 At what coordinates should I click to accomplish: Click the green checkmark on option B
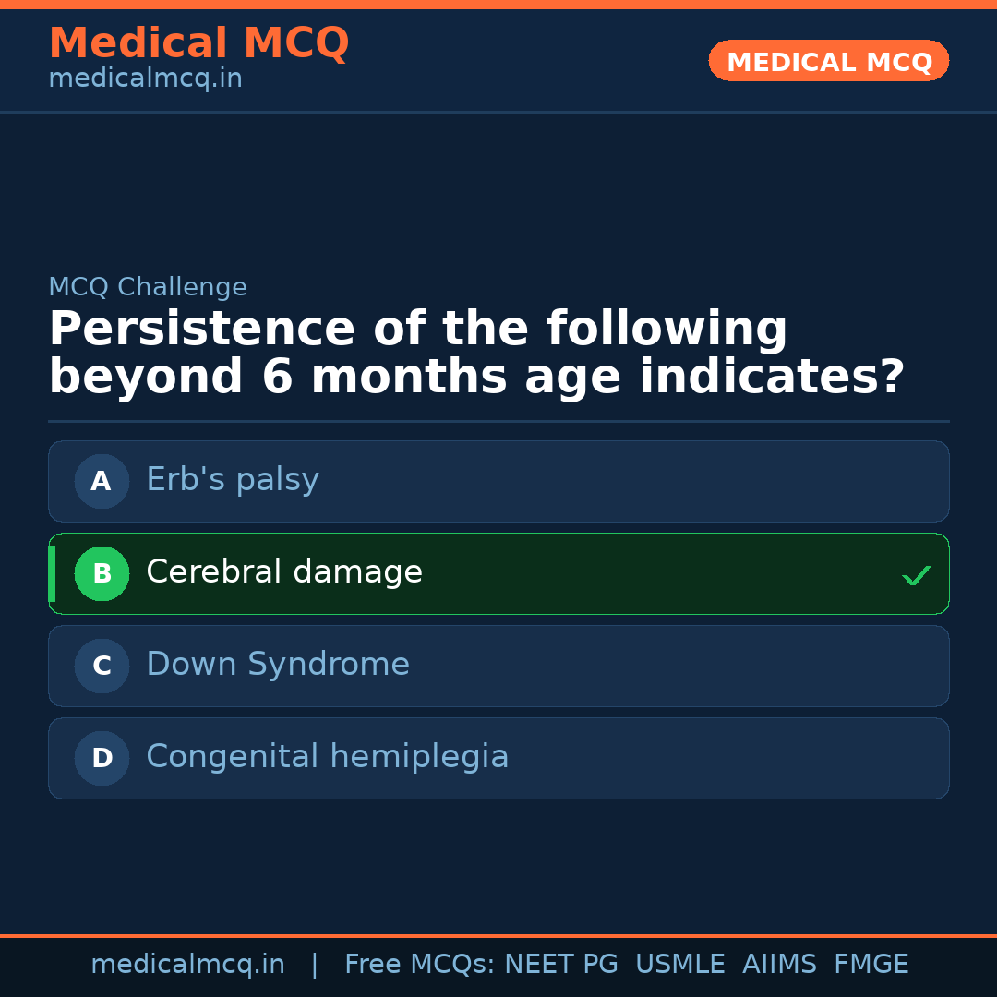(916, 575)
